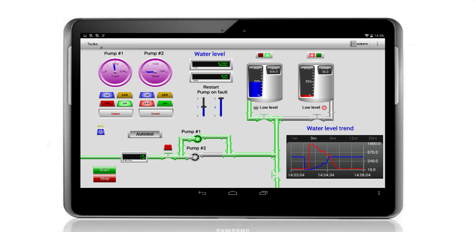Turn Pump #1 ON with the green button
The image size is (476, 232).
point(125,103)
